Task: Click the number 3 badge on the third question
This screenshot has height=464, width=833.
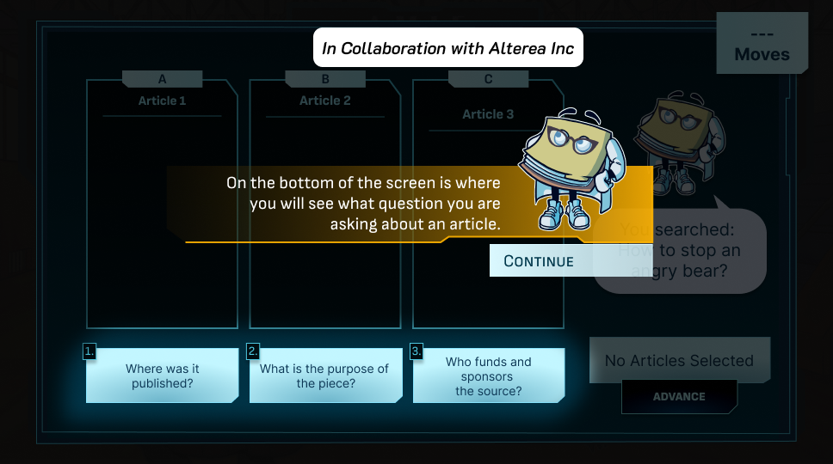Action: [416, 351]
